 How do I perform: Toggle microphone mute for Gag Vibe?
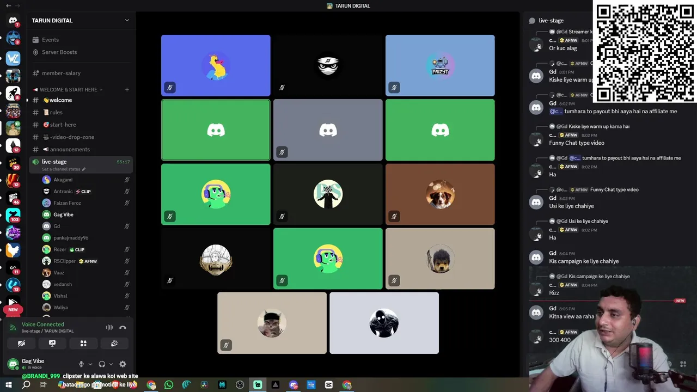coord(81,364)
